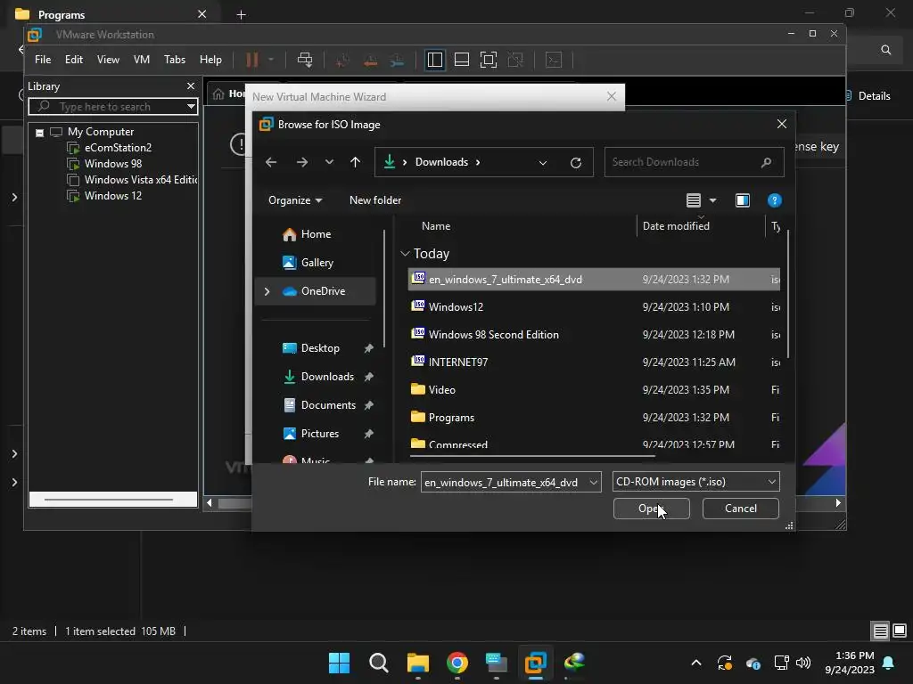This screenshot has width=913, height=684.
Task: Open taskbar Search magnifier
Action: 378,662
